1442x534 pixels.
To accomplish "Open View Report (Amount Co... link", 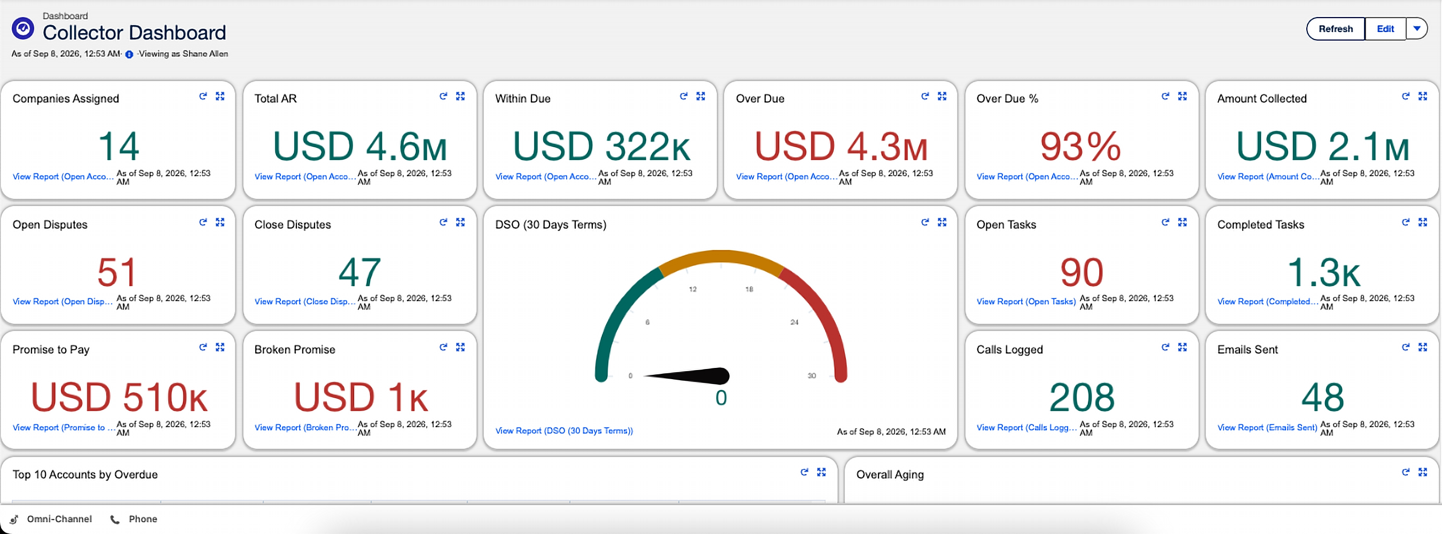I will click(1268, 176).
